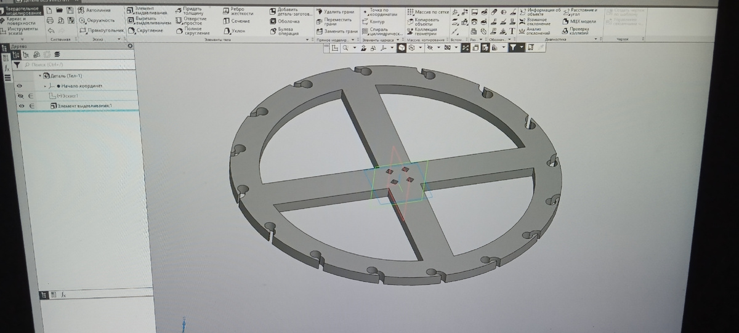This screenshot has width=739, height=333.
Task: Click the Поиск search field in tree
Action: click(79, 64)
